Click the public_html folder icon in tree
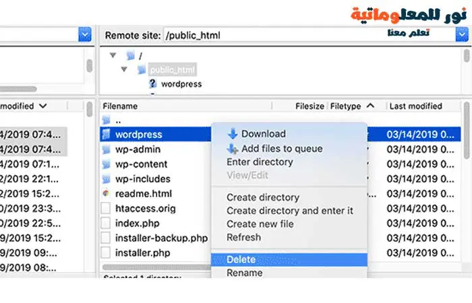This screenshot has height=303, width=472. [142, 70]
